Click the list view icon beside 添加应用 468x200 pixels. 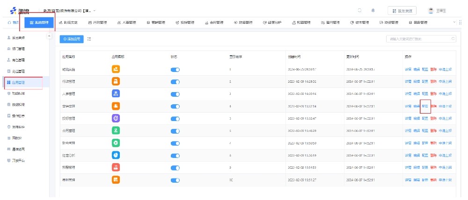coord(89,39)
